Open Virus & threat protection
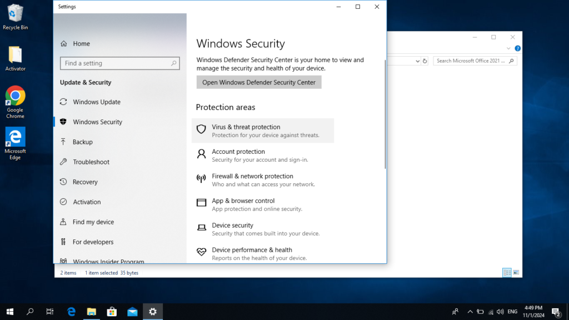The image size is (569, 320). (x=263, y=131)
